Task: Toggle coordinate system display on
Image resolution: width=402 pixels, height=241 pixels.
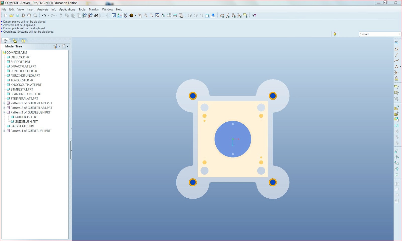Action: click(239, 16)
